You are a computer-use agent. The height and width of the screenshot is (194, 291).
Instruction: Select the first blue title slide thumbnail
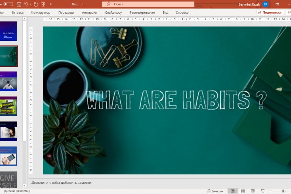click(8, 31)
